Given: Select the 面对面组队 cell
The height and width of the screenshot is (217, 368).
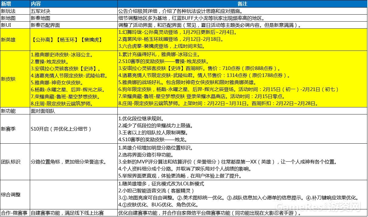Looking at the screenshot, I should click(42, 111).
